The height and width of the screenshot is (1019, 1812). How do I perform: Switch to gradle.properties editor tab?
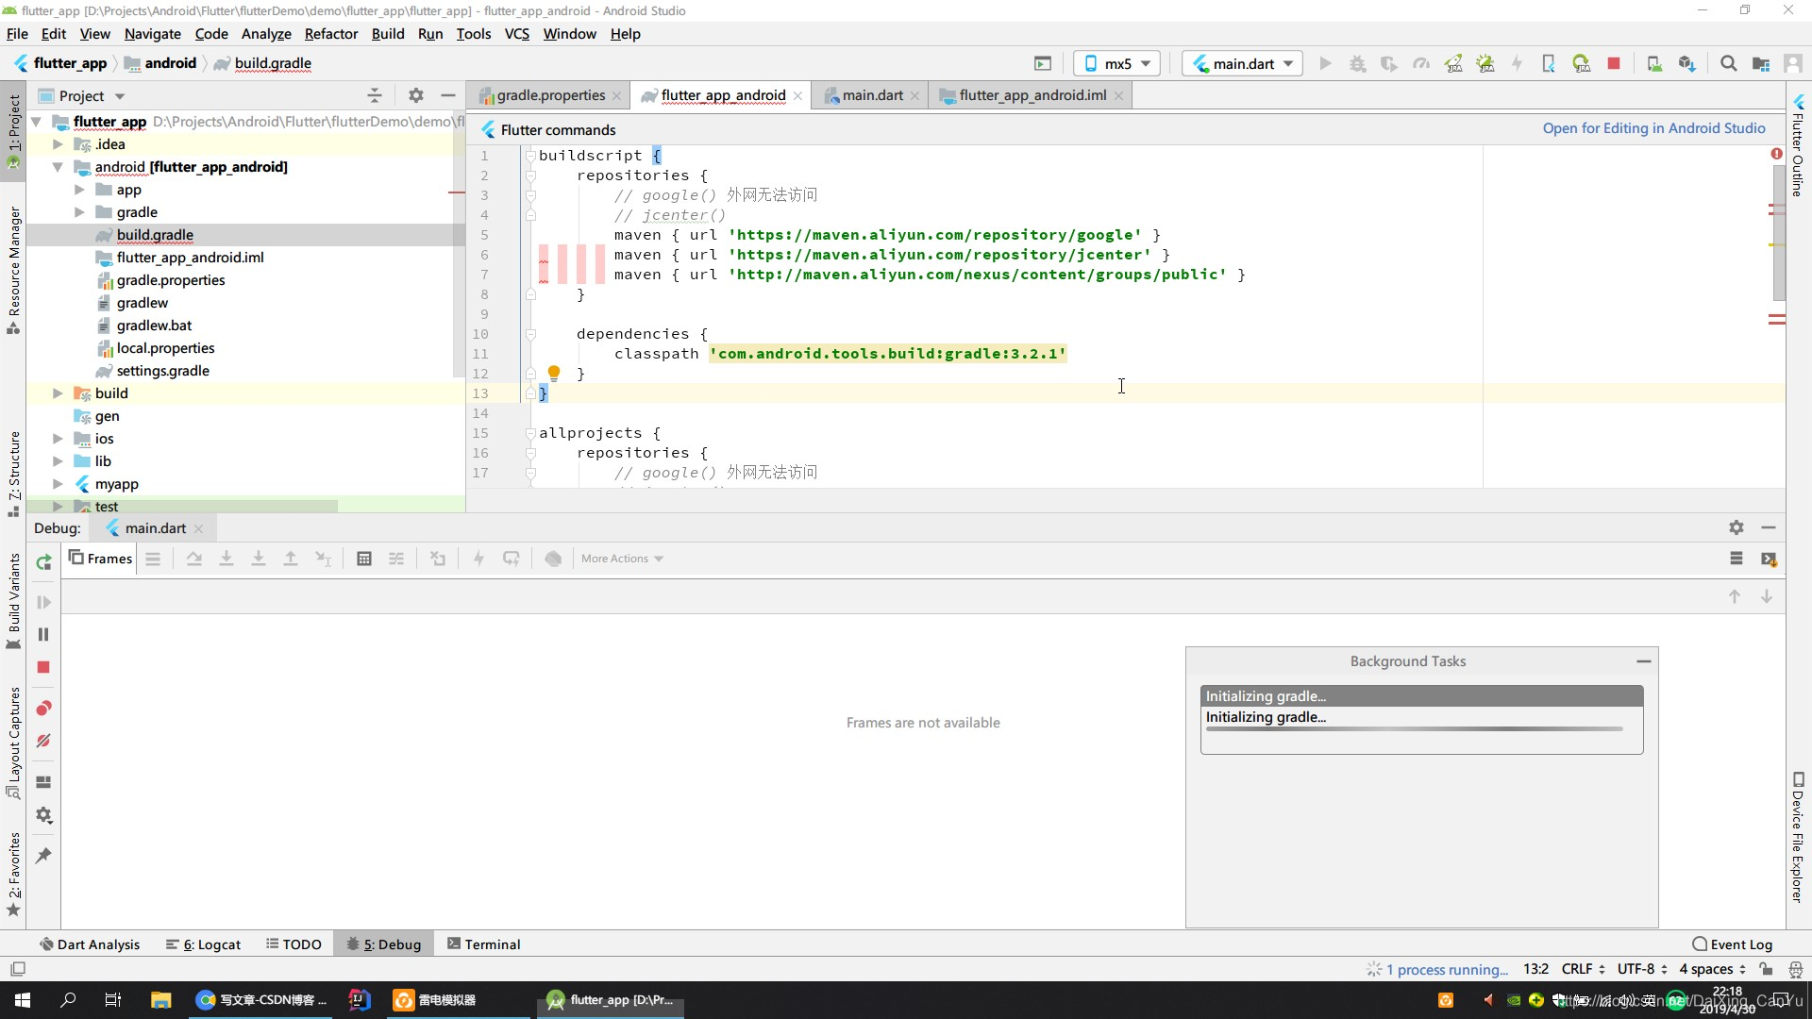point(550,95)
